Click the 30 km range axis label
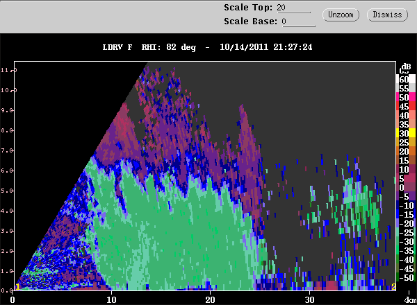 (309, 300)
